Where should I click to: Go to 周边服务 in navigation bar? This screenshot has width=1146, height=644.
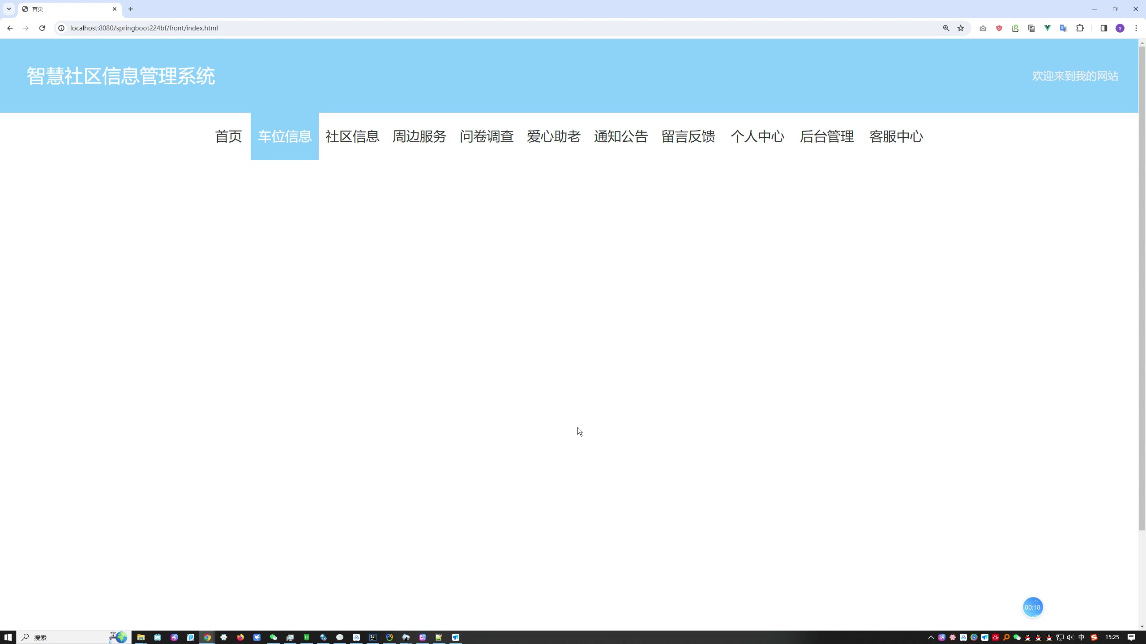(419, 136)
